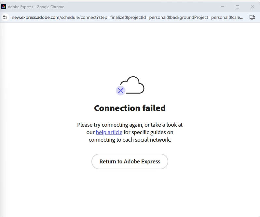Viewport: 260px width, 217px height.
Task: Minimize the Adobe Express Chrome window
Action: pyautogui.click(x=223, y=7)
